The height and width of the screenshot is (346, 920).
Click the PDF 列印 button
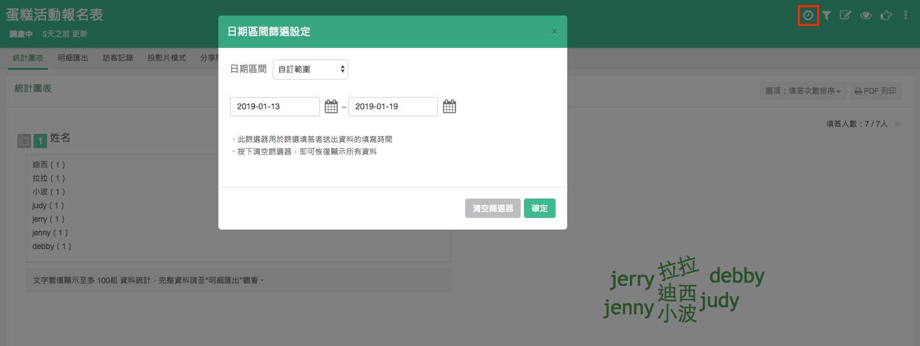[875, 91]
